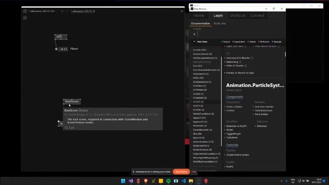Open Process vs Record vs Class link
This screenshot has height=185, width=329.
(x=240, y=73)
